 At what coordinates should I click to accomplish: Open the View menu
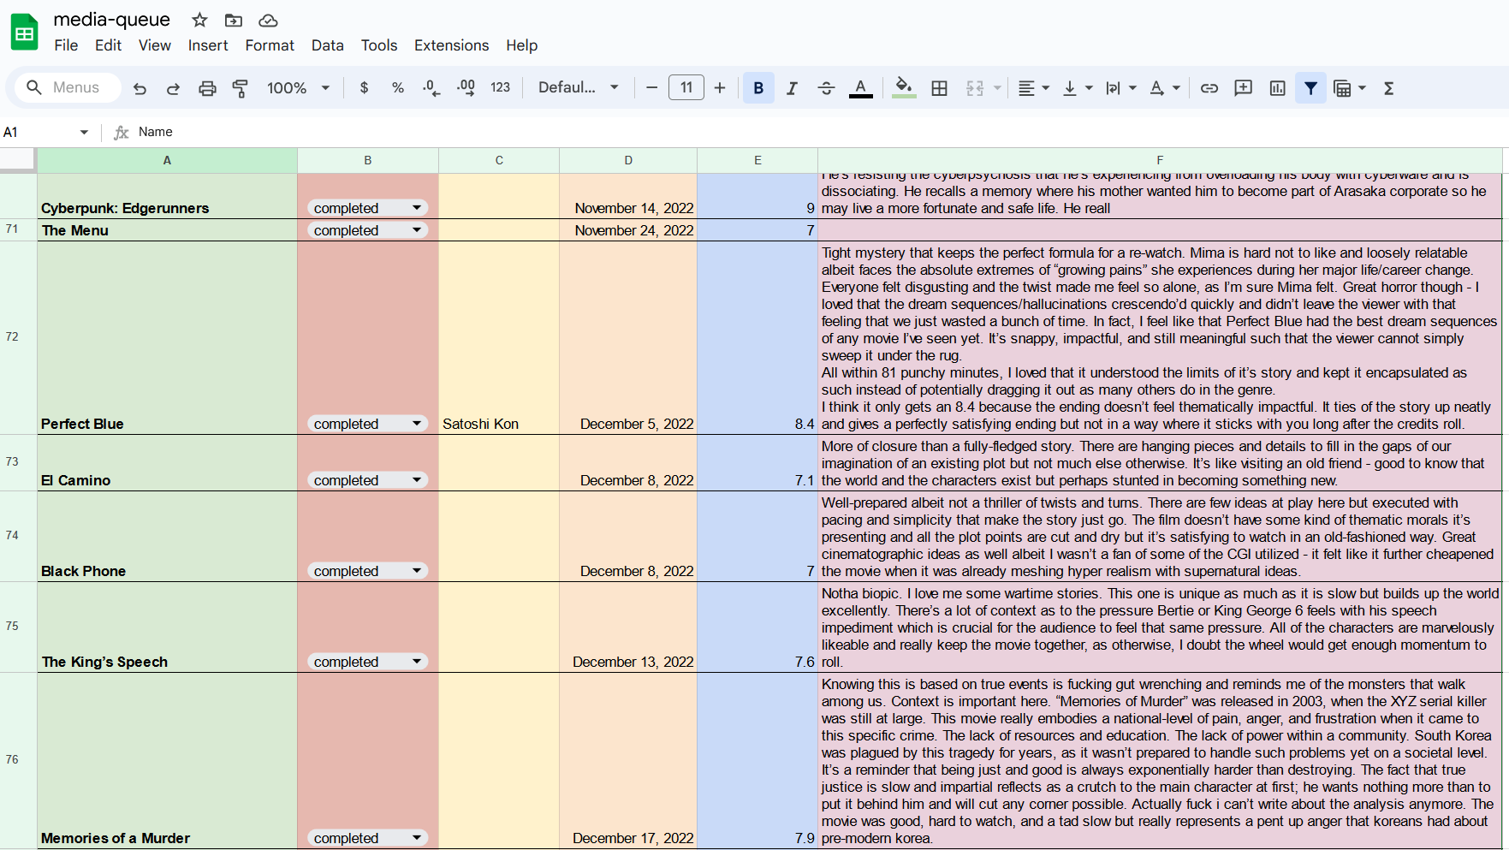coord(154,45)
